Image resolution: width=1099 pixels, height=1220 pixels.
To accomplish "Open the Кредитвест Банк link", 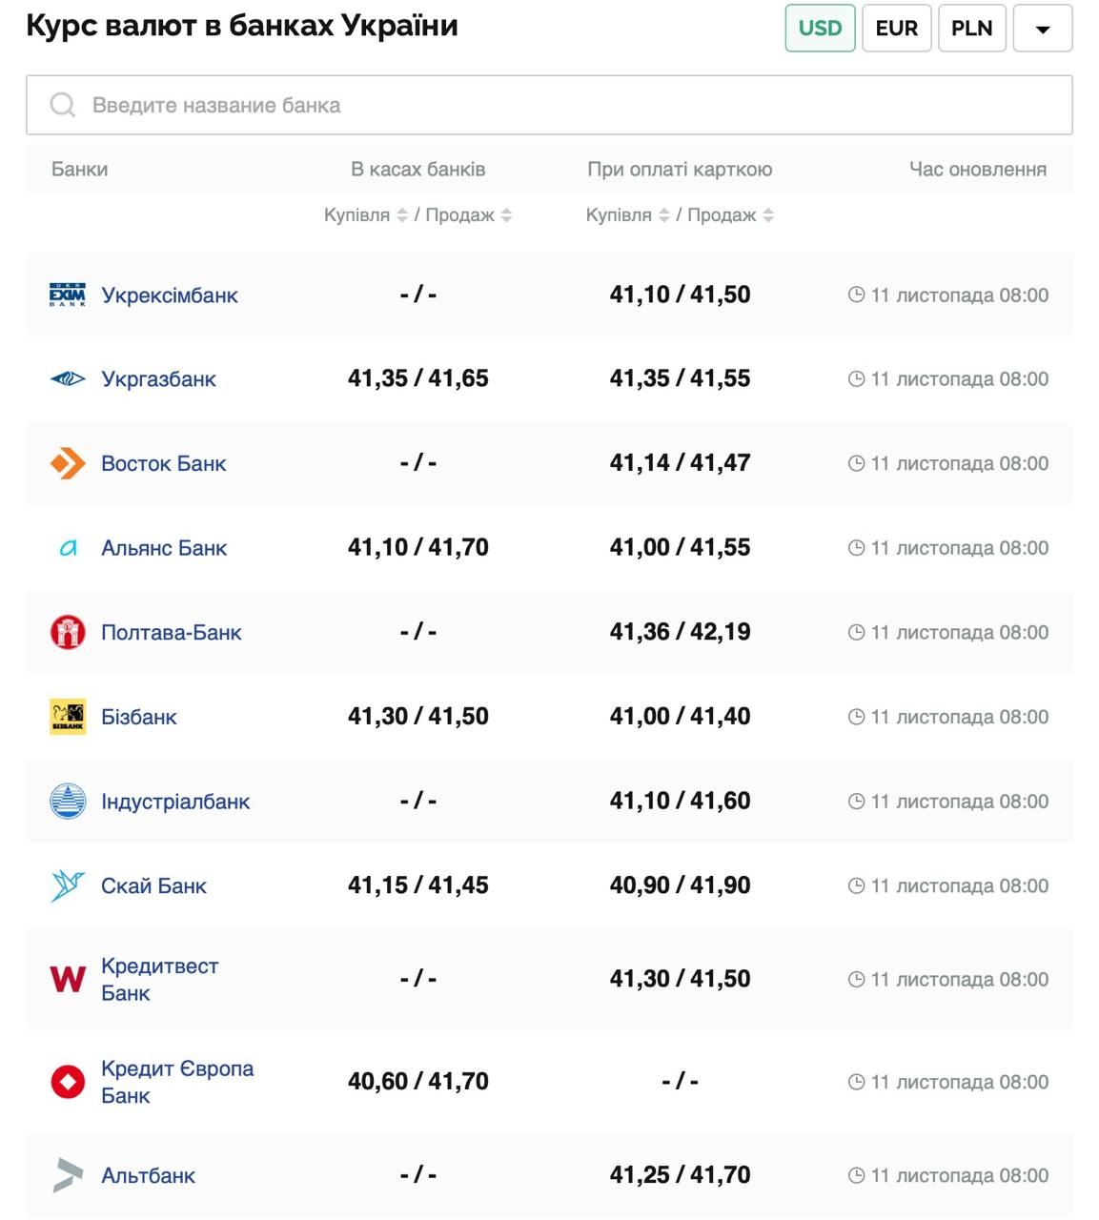I will (x=159, y=979).
